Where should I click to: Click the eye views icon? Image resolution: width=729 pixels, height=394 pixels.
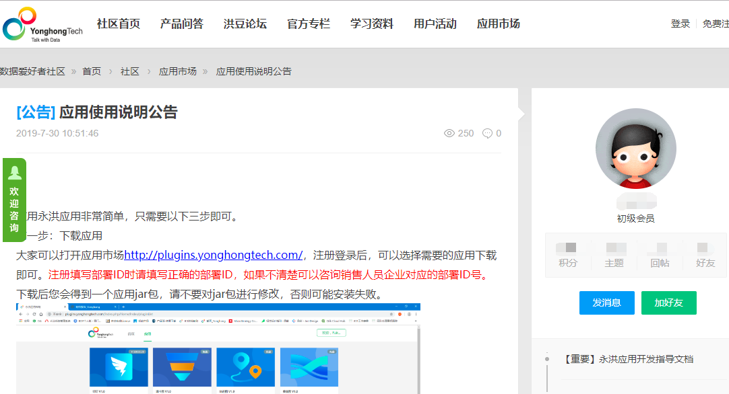[449, 133]
